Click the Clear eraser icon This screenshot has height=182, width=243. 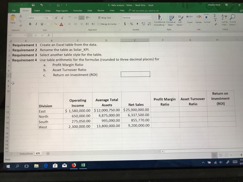tap(216, 24)
